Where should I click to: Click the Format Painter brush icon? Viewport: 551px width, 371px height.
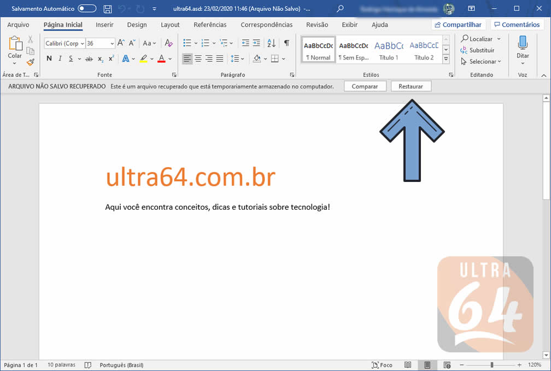[30, 62]
